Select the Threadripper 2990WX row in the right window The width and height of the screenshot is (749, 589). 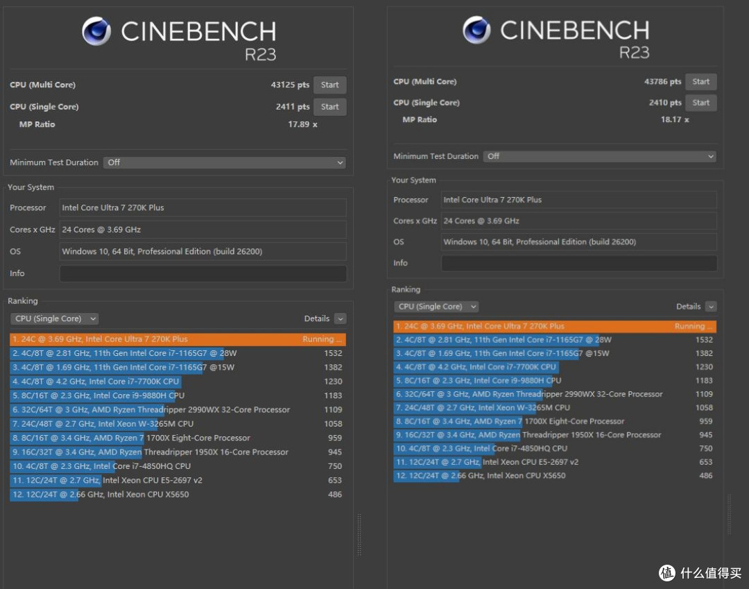point(555,394)
